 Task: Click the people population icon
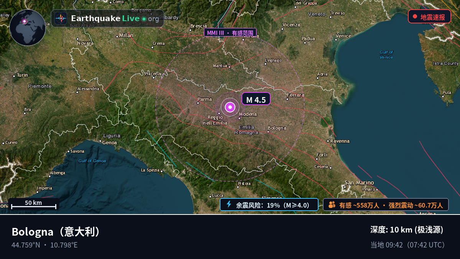(332, 205)
